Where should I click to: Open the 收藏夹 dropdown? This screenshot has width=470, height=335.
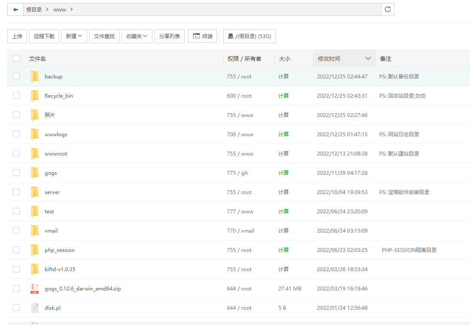[x=136, y=36]
